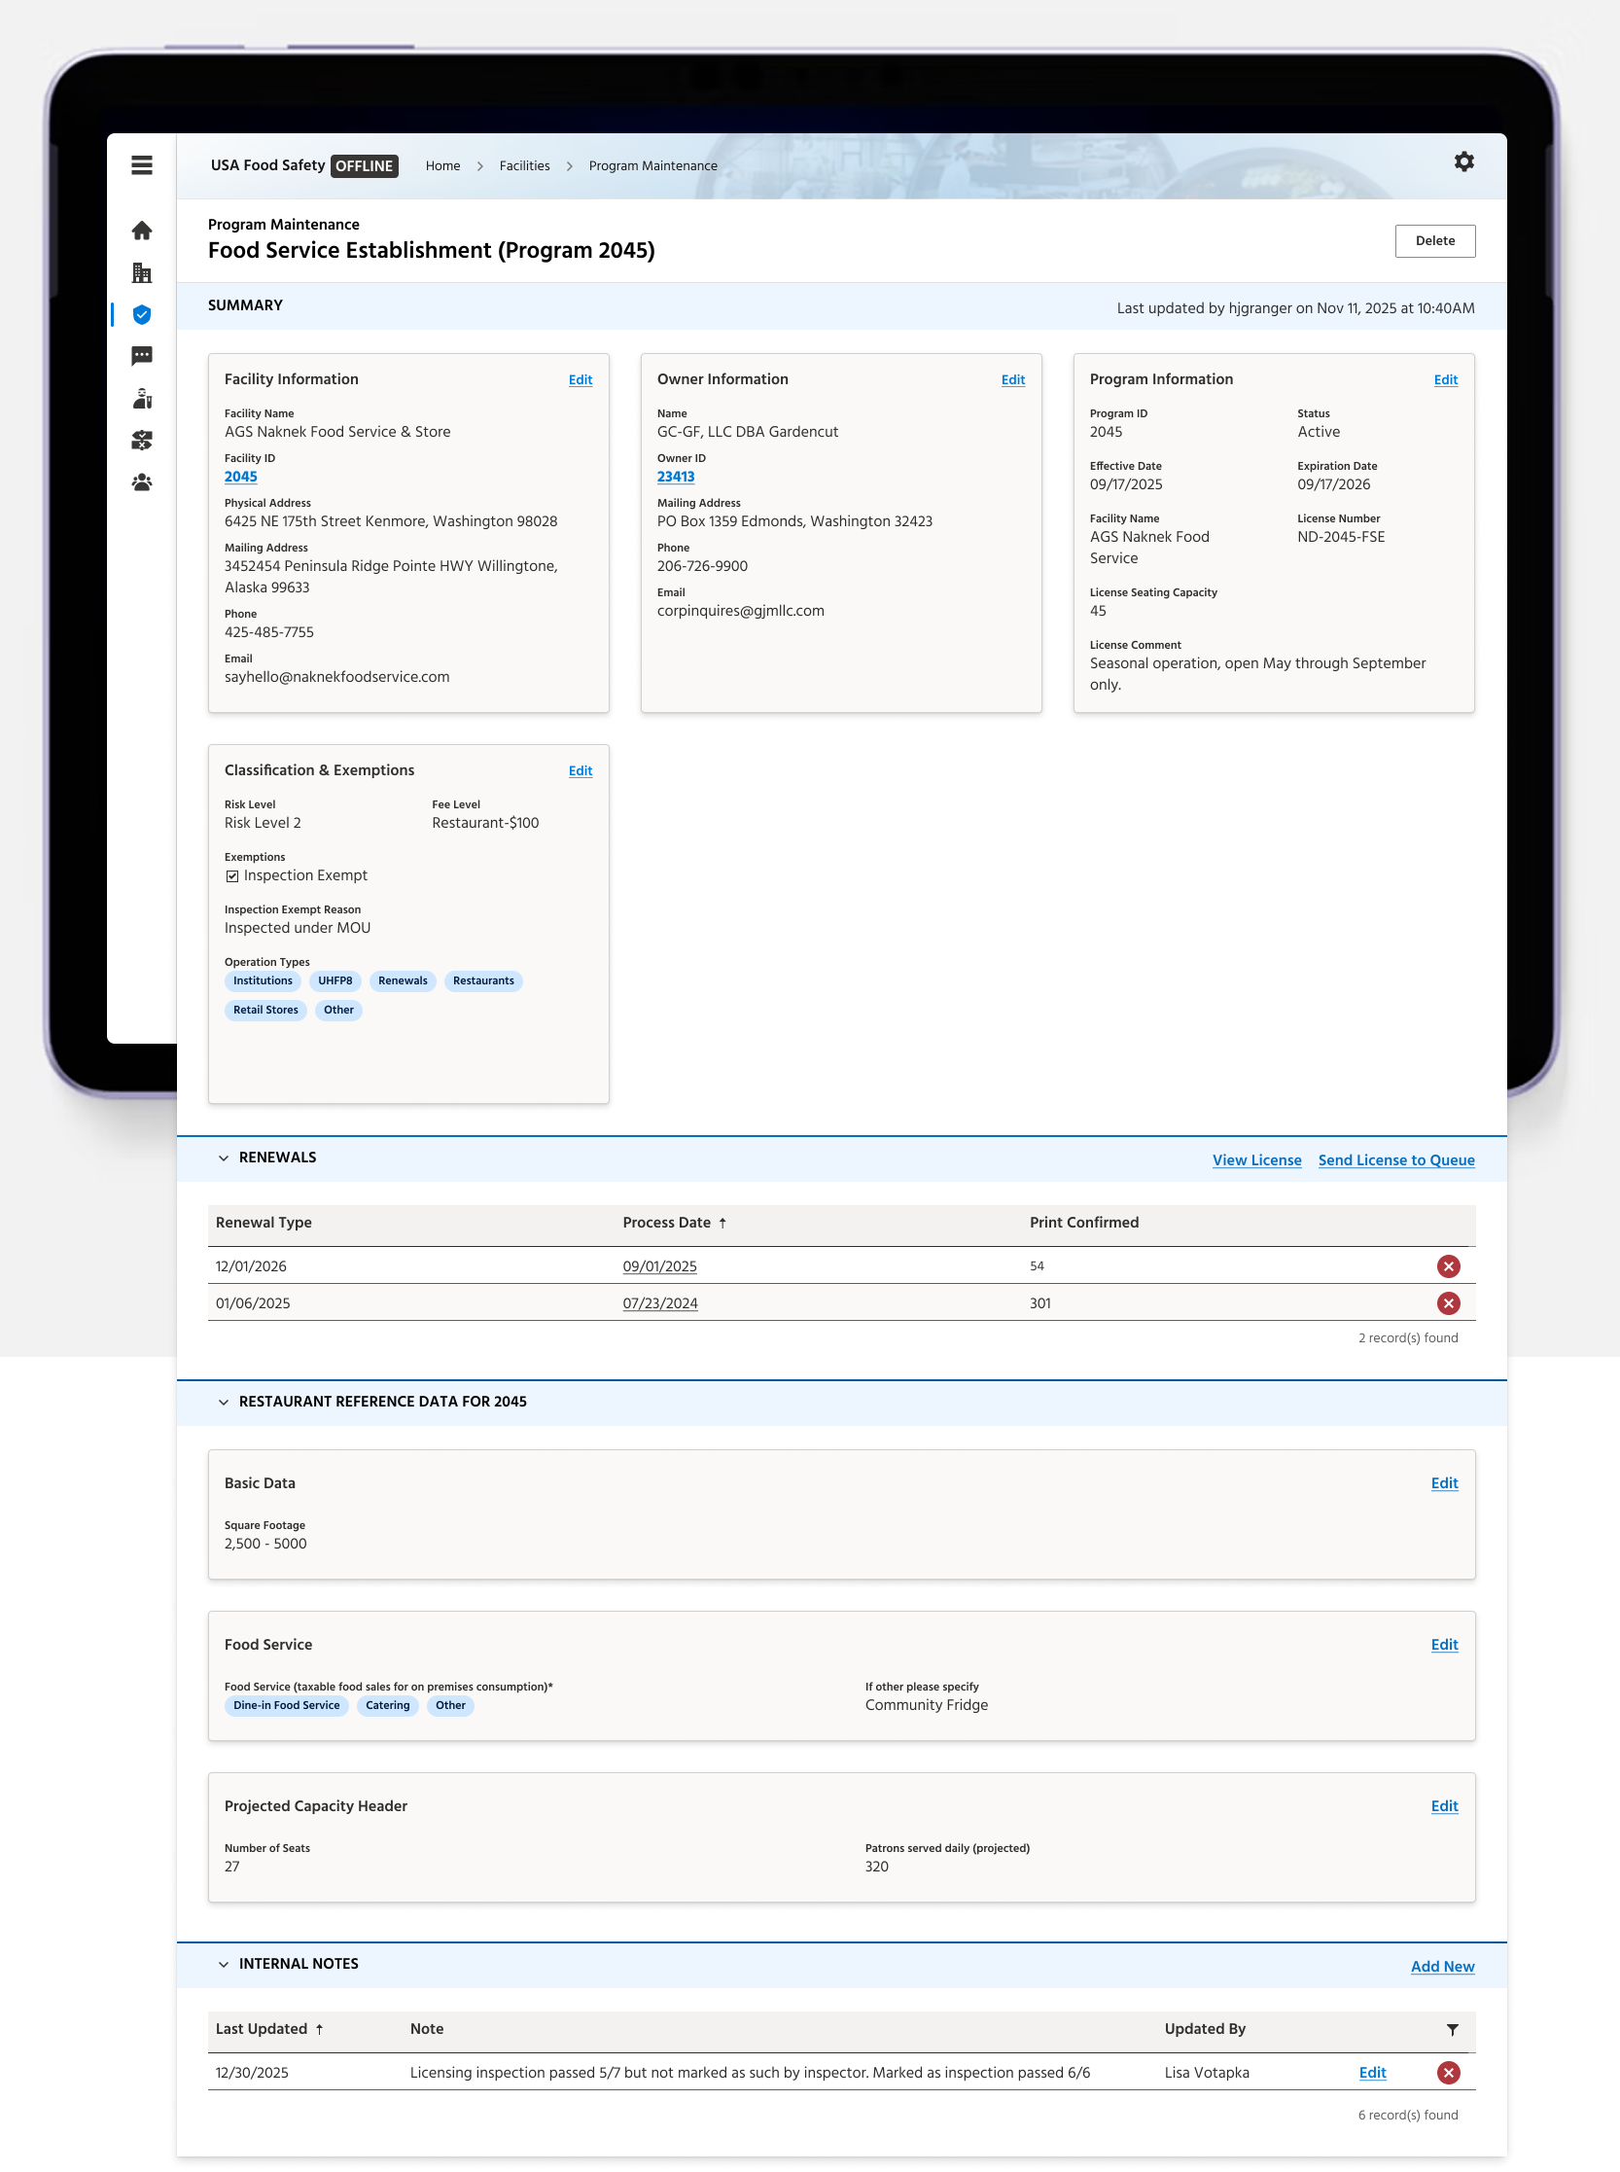Collapse the Internal Notes section
Viewport: 1620px width, 2172px height.
(224, 1964)
